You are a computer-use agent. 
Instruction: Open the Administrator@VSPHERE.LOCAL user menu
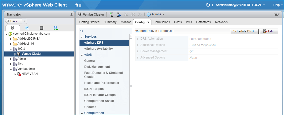(x=240, y=5)
